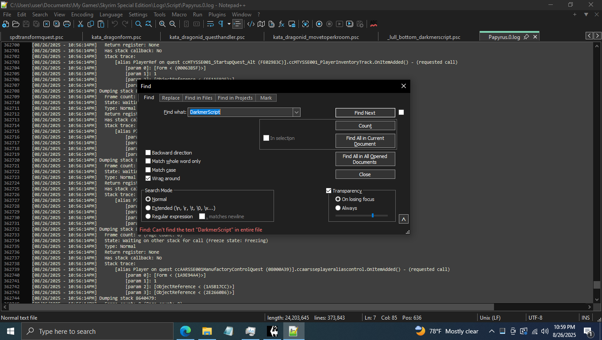Open the Plugins menu

[x=217, y=15]
